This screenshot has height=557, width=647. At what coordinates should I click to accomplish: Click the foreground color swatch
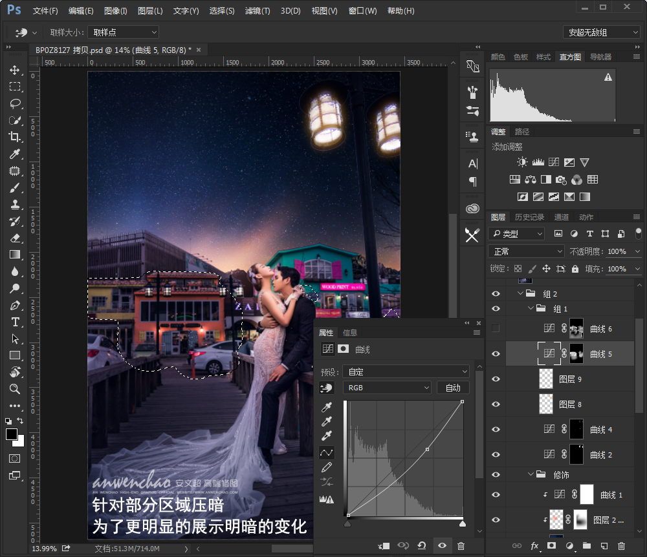12,434
